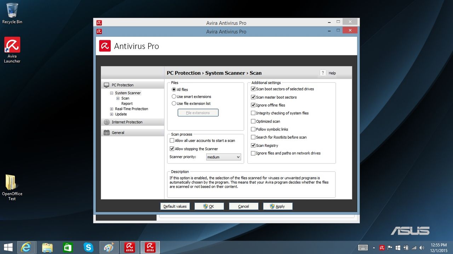Click the File extensions button

coord(198,113)
